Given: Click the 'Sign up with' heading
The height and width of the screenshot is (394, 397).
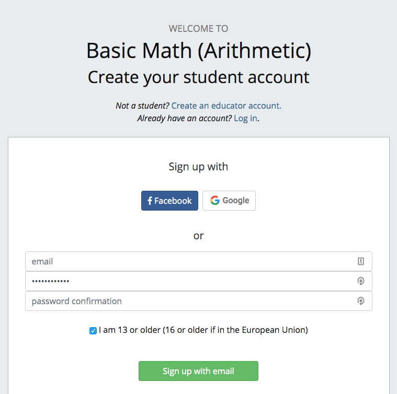Looking at the screenshot, I should 199,167.
